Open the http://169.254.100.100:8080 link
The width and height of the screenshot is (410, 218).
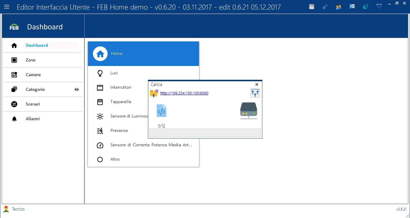184,93
